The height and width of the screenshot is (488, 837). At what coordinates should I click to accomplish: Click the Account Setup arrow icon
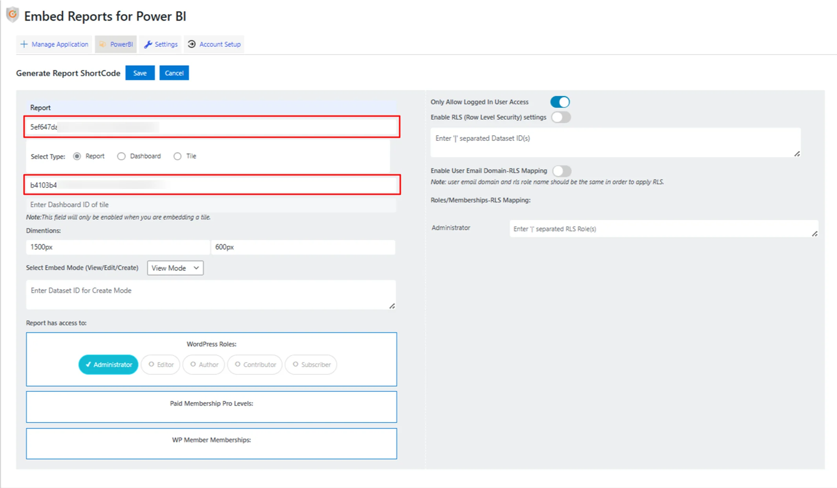click(192, 44)
